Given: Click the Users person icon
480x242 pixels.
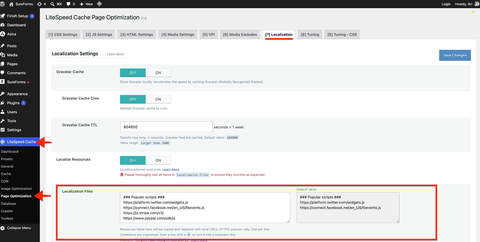Looking at the screenshot, I should click(3, 112).
